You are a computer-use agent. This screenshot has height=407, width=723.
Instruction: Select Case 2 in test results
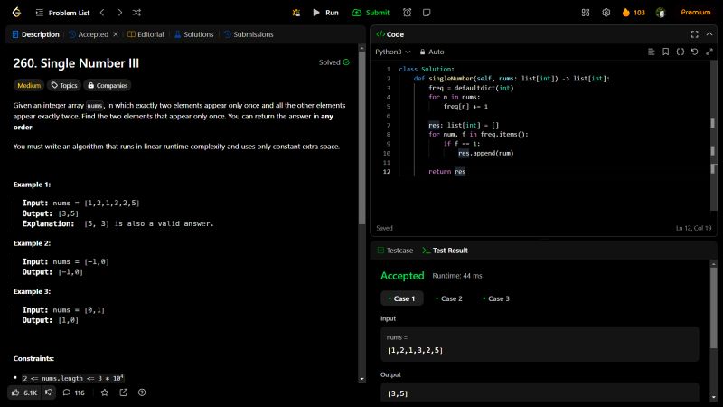(447, 298)
